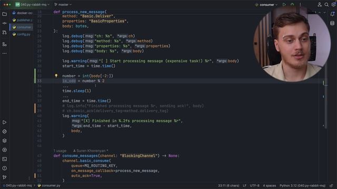The width and height of the screenshot is (337, 189).
Task: Click queue=MQ_ROUTING_KEY argument
Action: point(94,166)
